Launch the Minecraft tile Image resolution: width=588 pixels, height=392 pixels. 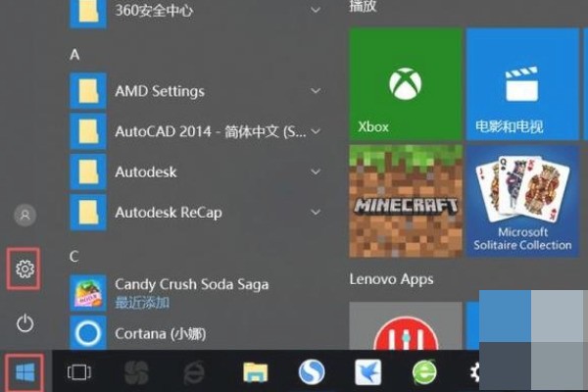pyautogui.click(x=406, y=201)
